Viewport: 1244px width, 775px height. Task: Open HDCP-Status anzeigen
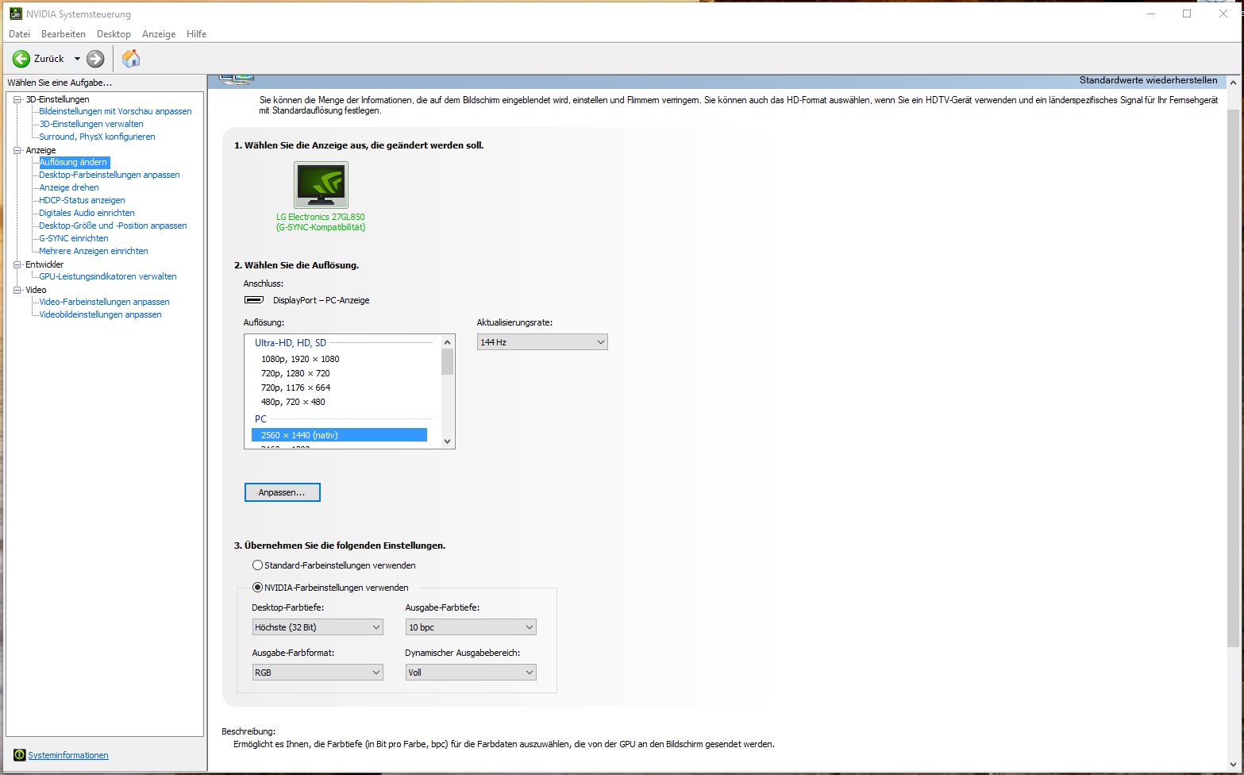coord(82,200)
